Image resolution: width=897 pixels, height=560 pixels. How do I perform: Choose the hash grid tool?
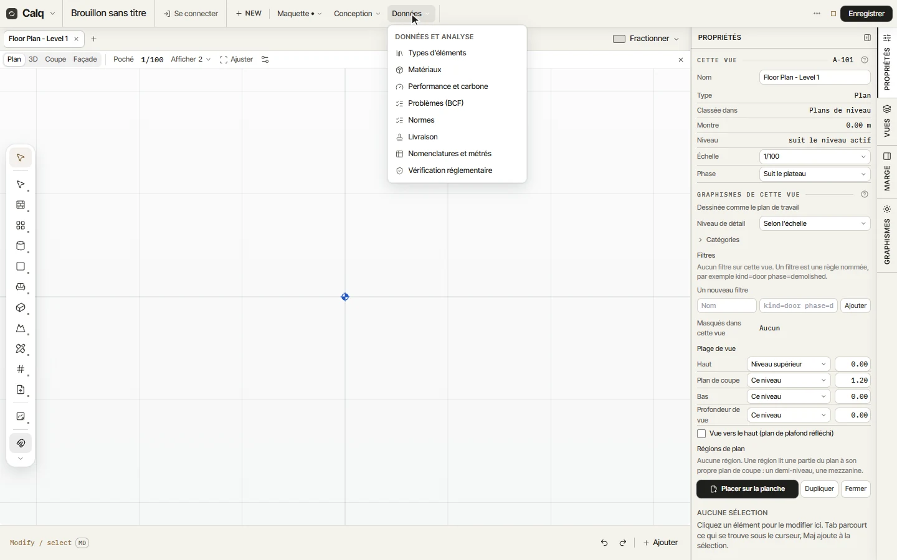[21, 370]
